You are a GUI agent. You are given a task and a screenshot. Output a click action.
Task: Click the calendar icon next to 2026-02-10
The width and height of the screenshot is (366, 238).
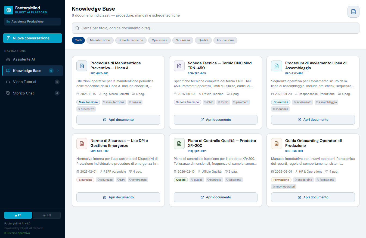tap(175, 172)
